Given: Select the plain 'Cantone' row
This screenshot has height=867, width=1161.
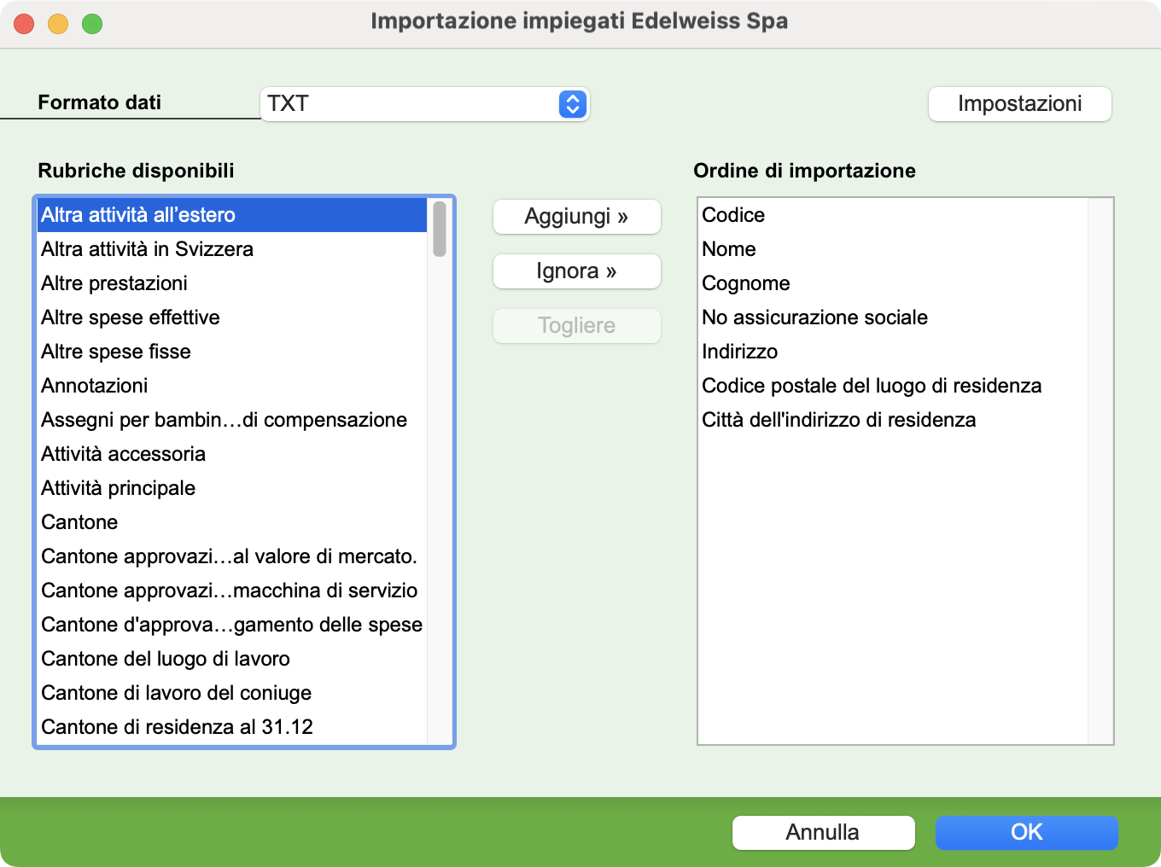Looking at the screenshot, I should coord(232,522).
